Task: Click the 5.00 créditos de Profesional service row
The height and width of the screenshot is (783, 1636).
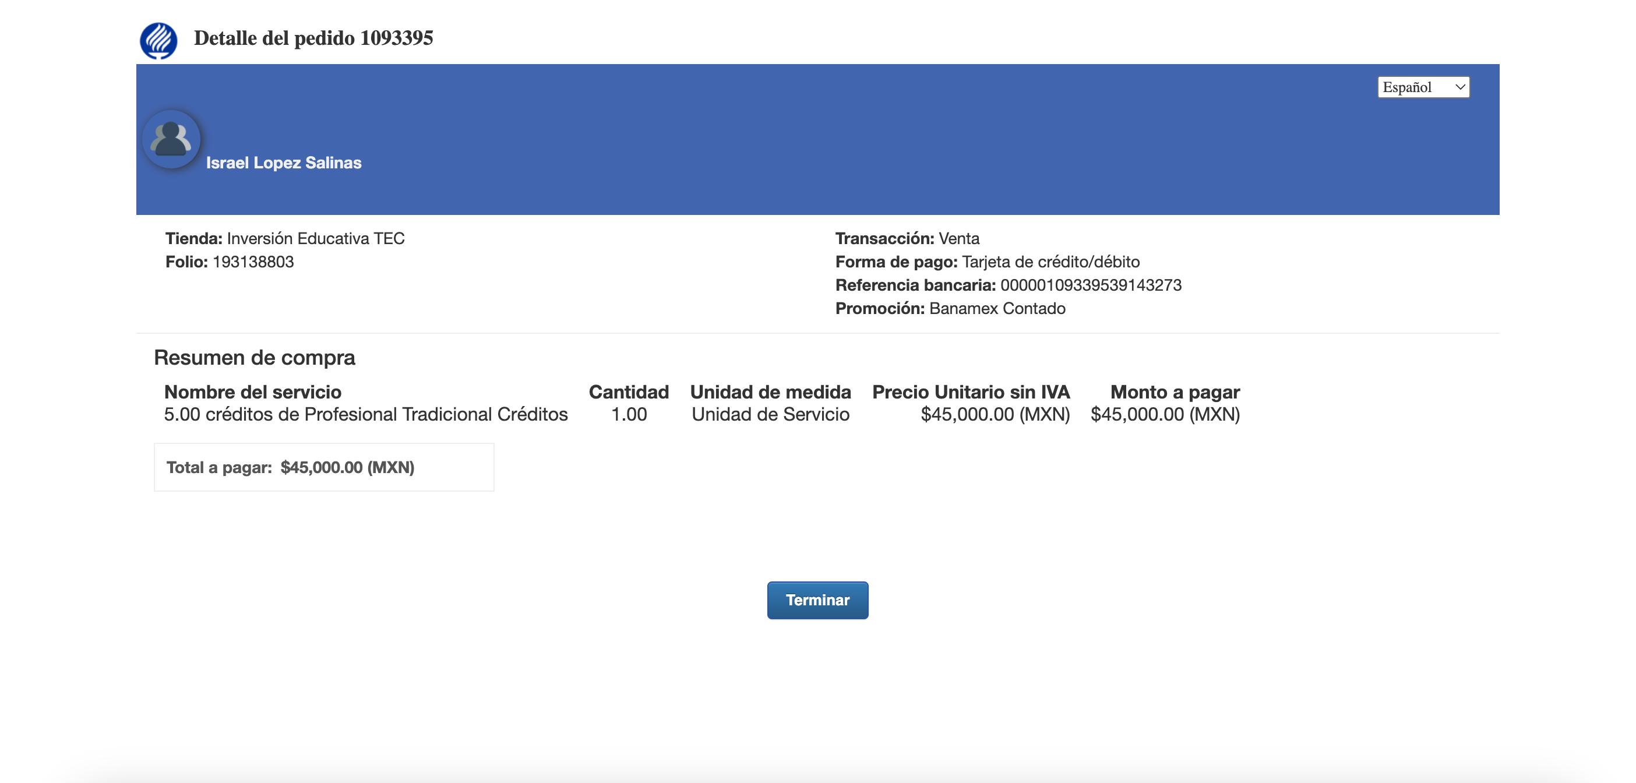Action: click(365, 414)
